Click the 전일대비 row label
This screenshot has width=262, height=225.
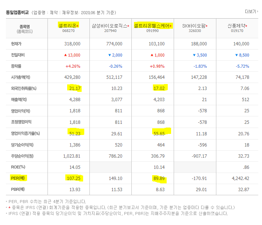coord(18,55)
